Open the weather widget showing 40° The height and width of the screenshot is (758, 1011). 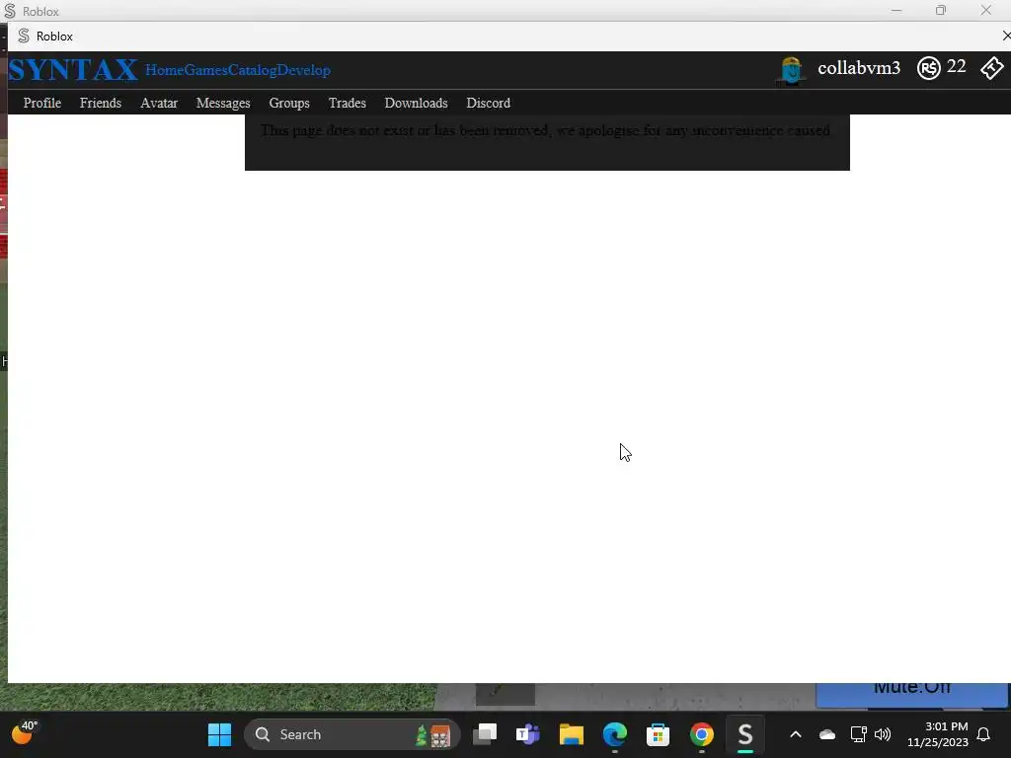pos(25,733)
